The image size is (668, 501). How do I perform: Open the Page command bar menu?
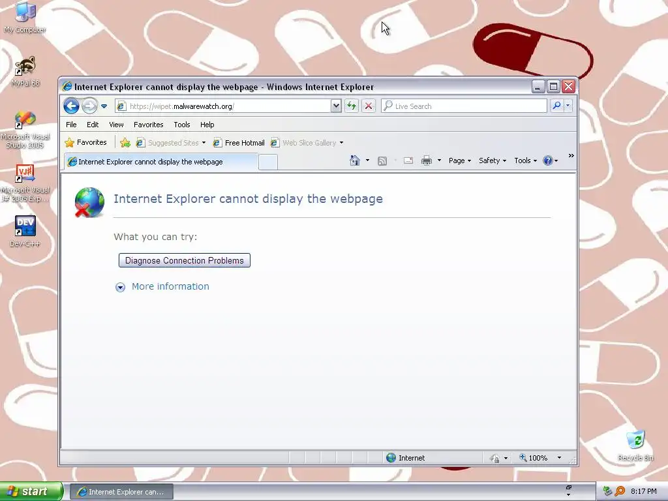click(460, 160)
